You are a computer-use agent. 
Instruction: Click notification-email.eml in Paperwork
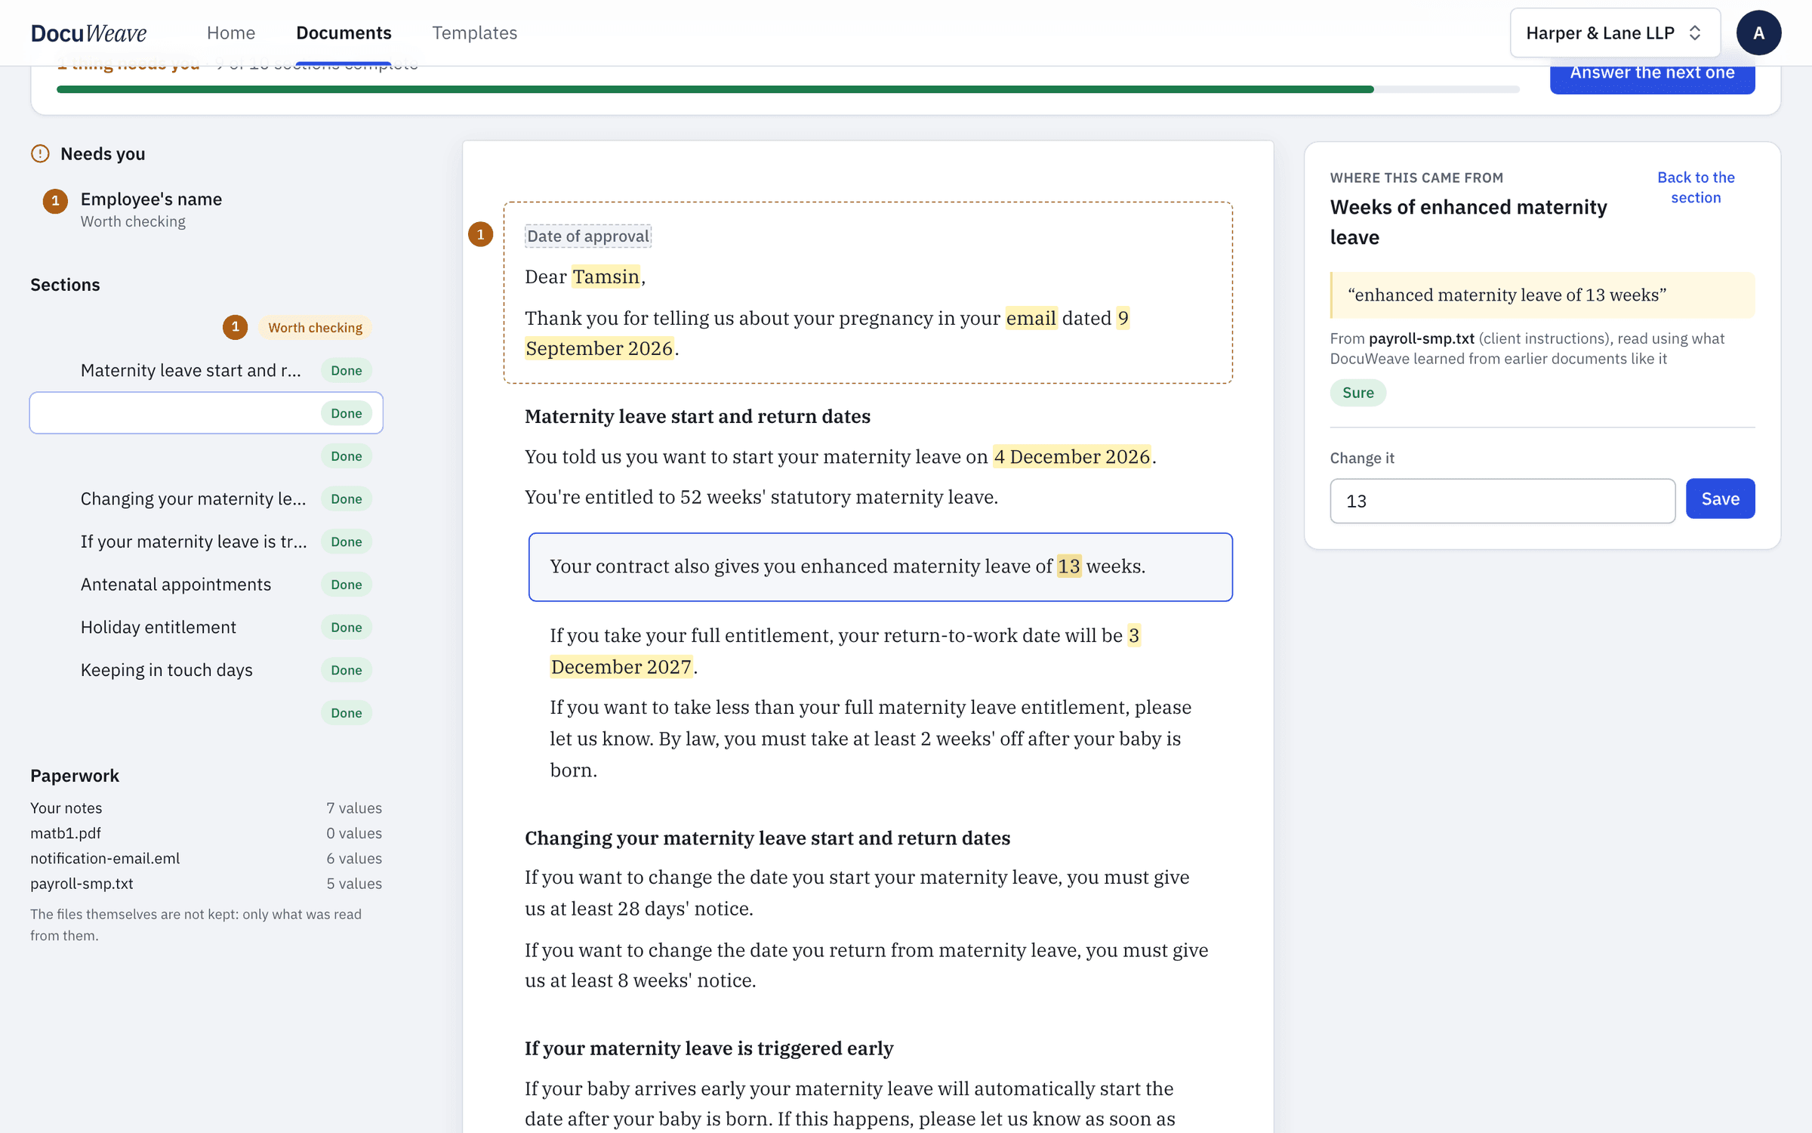click(206, 858)
